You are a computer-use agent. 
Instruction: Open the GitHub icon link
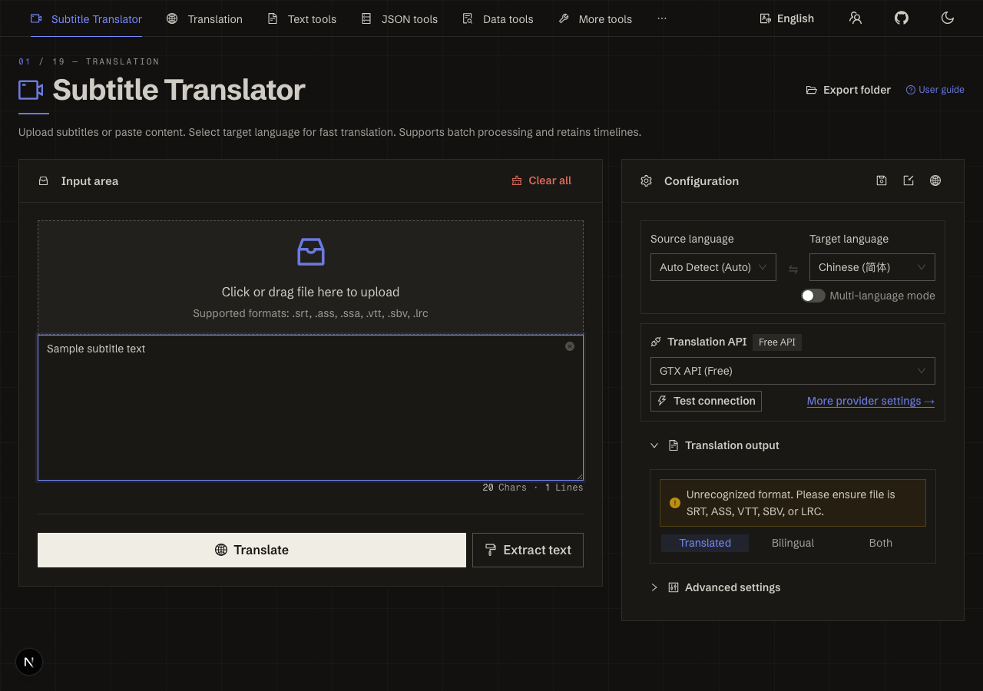tap(902, 18)
